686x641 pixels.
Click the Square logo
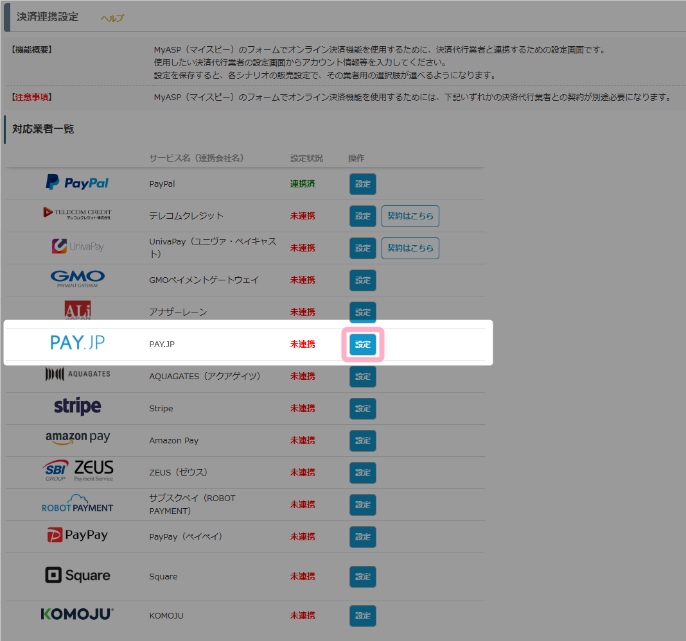coord(77,576)
